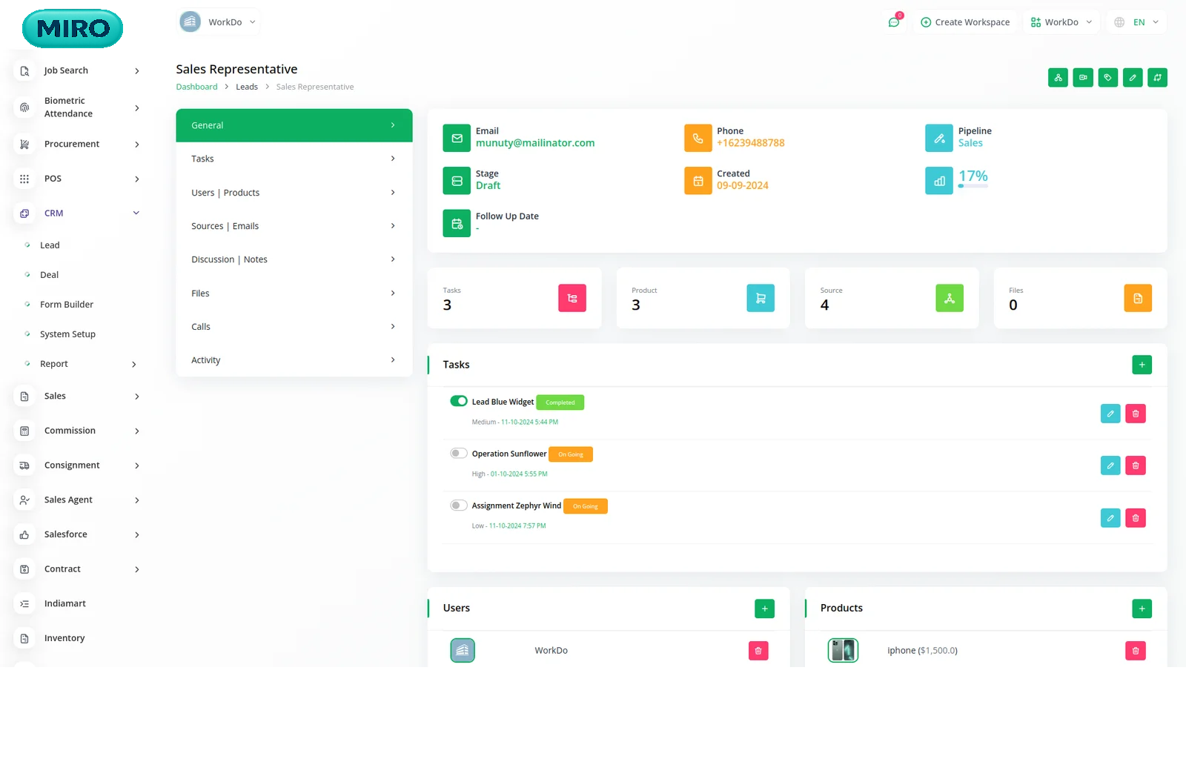This screenshot has height=759, width=1186.
Task: Click the green pencil edit icon at top right
Action: pyautogui.click(x=1133, y=78)
